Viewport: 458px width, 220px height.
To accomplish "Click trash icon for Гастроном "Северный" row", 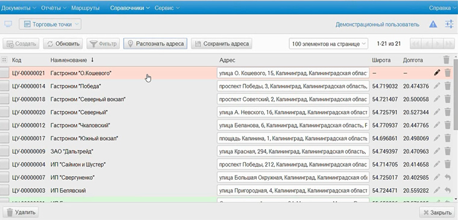I will (x=448, y=112).
